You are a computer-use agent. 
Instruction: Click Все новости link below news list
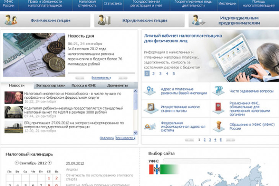[125, 138]
